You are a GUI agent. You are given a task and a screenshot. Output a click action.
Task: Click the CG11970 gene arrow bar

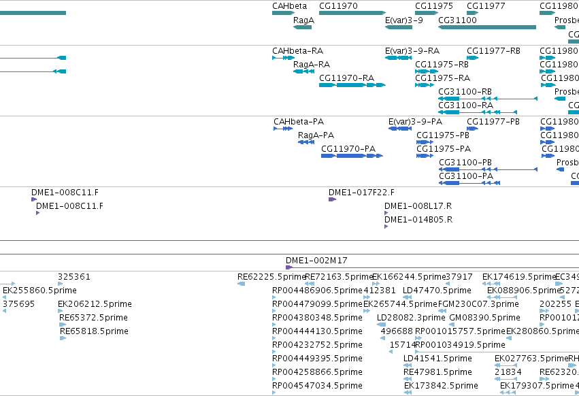pyautogui.click(x=352, y=13)
